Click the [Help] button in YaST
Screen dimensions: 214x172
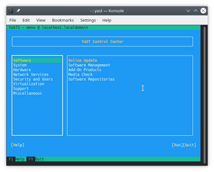[x=18, y=145]
